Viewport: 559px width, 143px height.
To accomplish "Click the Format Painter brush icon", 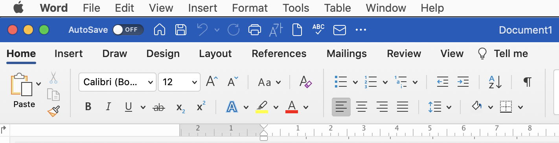I will [x=53, y=111].
